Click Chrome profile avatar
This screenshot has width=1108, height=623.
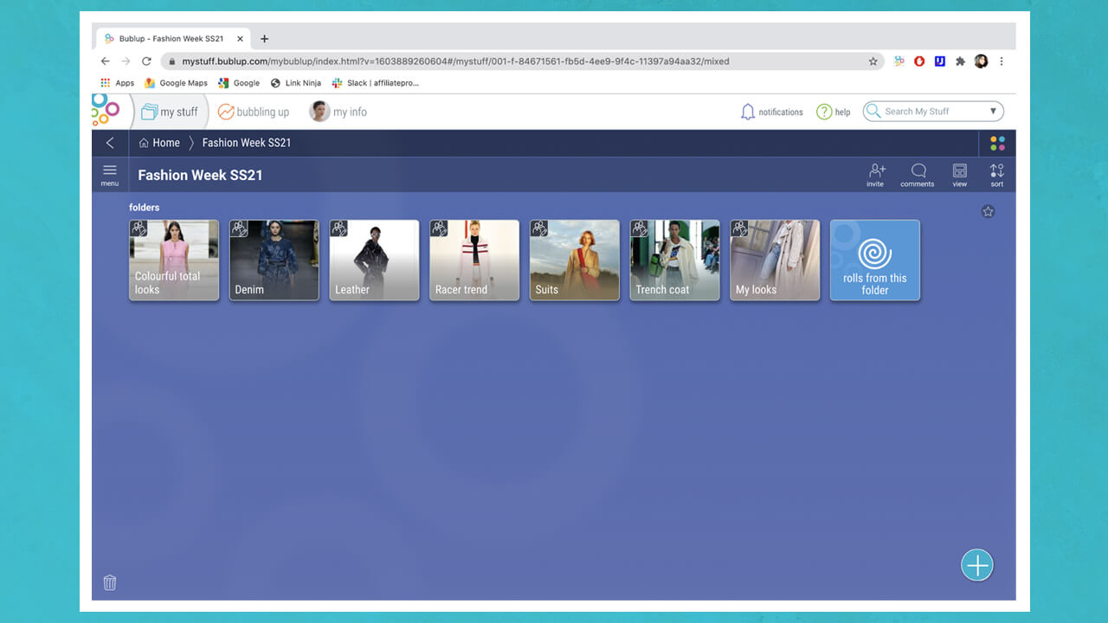[x=981, y=61]
